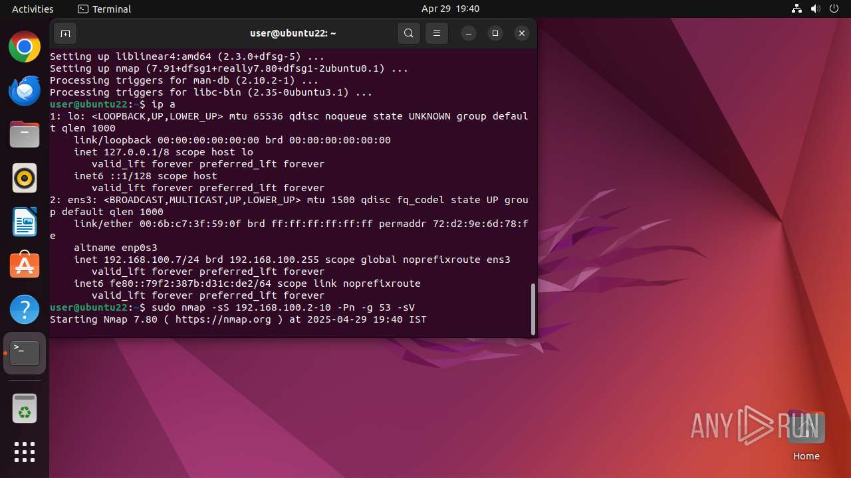The height and width of the screenshot is (478, 851).
Task: Click the volume icon in the top bar
Action: pos(815,9)
